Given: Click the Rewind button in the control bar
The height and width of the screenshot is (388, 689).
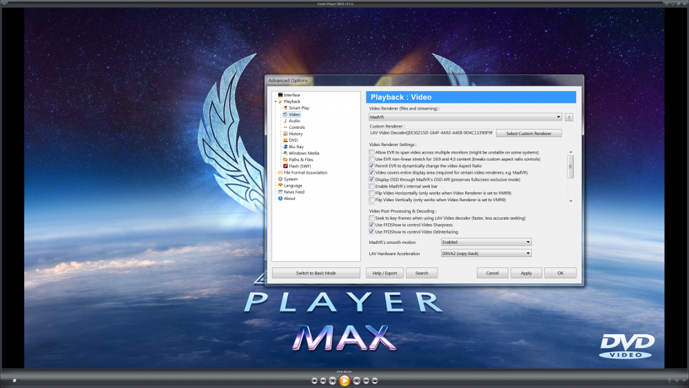Looking at the screenshot, I should tap(323, 380).
